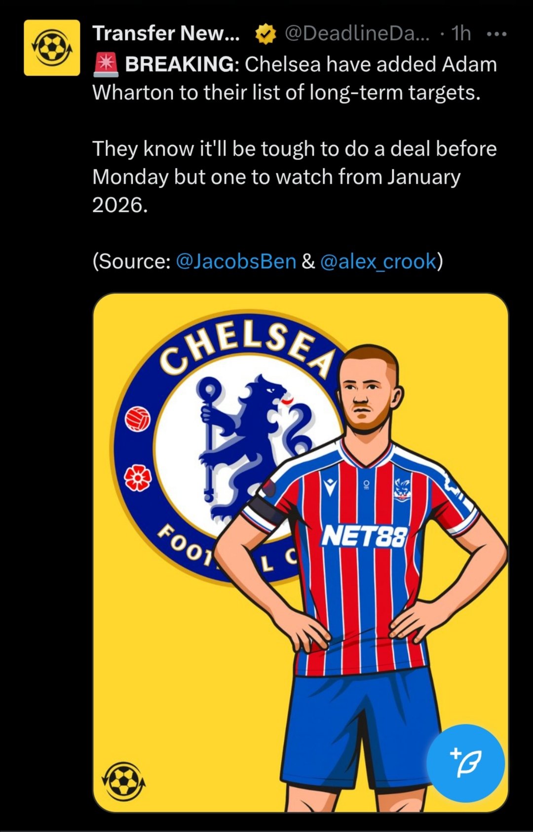This screenshot has height=832, width=533.
Task: Open the three-dot tweet options menu
Action: click(496, 34)
